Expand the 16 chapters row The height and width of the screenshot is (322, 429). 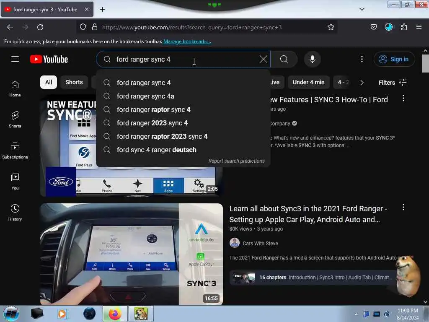click(x=312, y=278)
